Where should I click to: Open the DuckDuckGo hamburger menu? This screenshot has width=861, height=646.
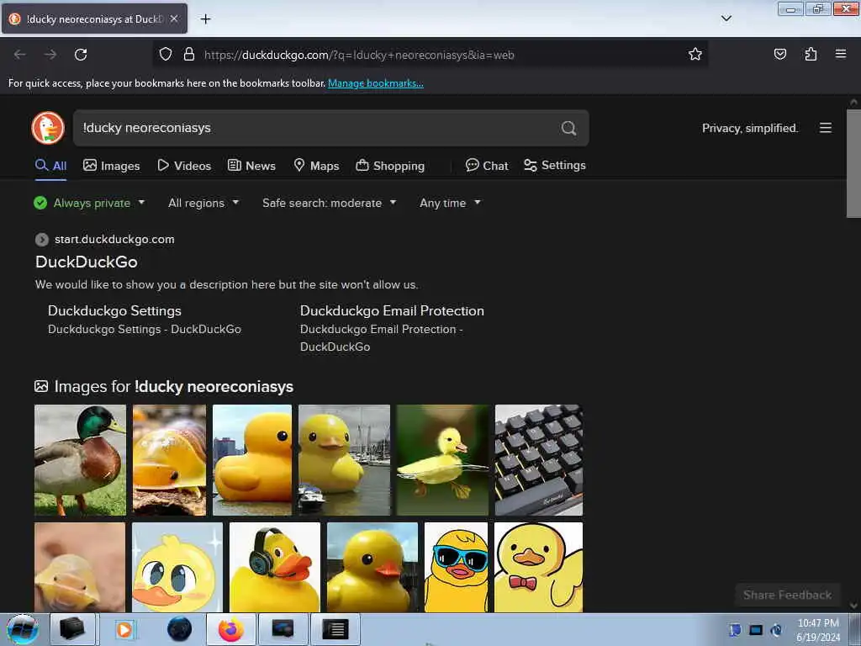click(826, 128)
